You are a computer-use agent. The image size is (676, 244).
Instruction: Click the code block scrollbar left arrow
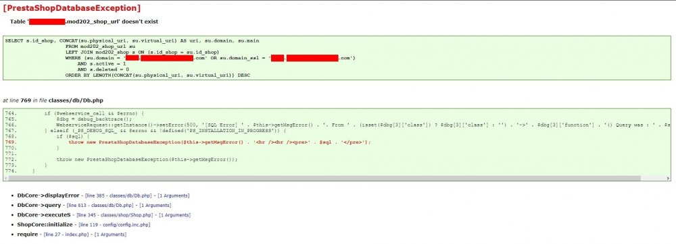click(6, 178)
